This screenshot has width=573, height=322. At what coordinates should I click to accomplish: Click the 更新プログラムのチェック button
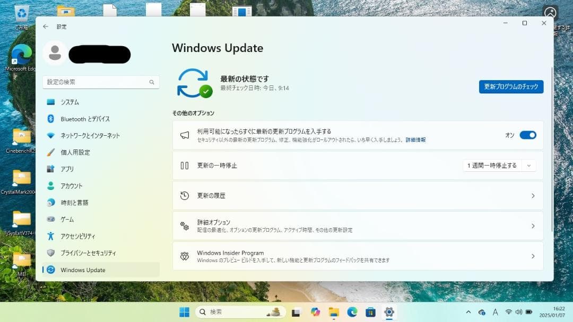pyautogui.click(x=511, y=86)
